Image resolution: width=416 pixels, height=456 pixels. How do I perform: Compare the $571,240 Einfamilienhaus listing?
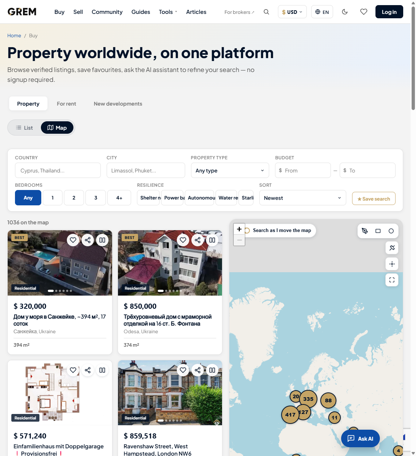102,370
